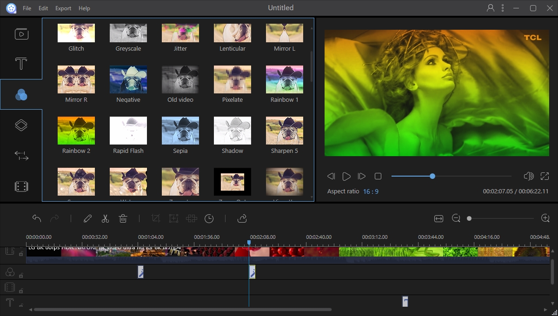Delete the selected clip with trash icon
This screenshot has height=316, width=558.
pos(123,218)
